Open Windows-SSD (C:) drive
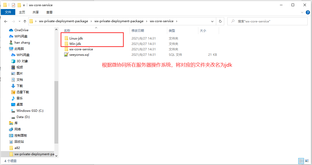 click(30, 111)
